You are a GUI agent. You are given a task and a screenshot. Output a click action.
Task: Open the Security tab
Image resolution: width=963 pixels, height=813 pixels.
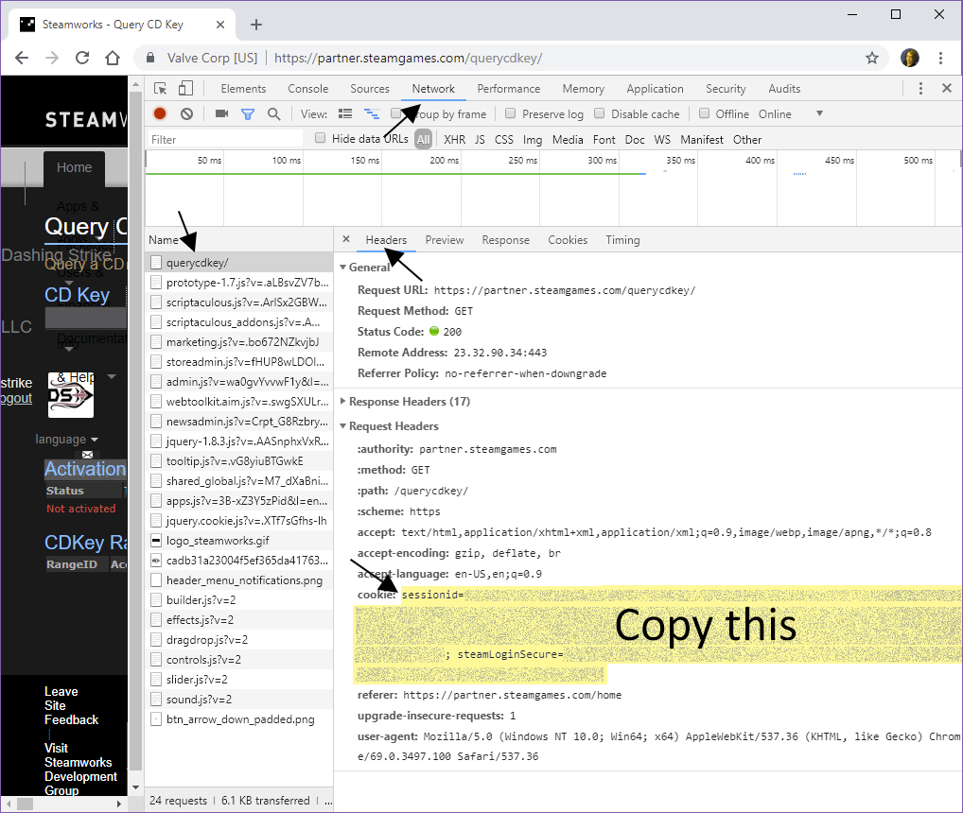pyautogui.click(x=726, y=88)
